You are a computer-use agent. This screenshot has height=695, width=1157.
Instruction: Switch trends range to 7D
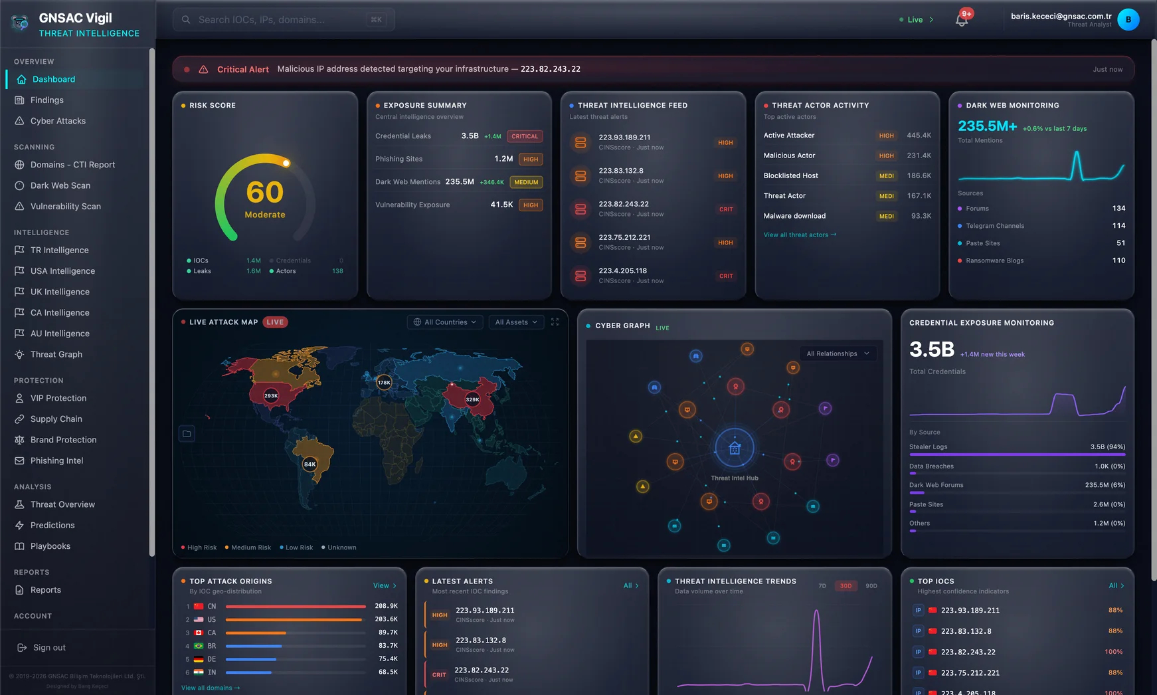(x=822, y=586)
